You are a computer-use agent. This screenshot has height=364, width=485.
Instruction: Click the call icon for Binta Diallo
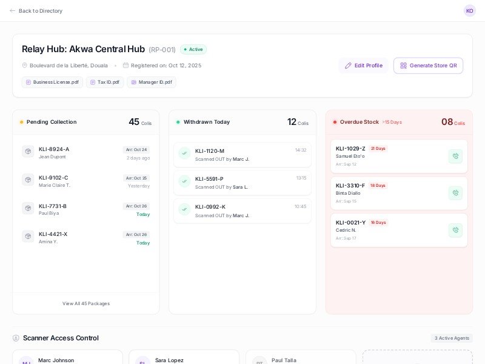(x=455, y=194)
